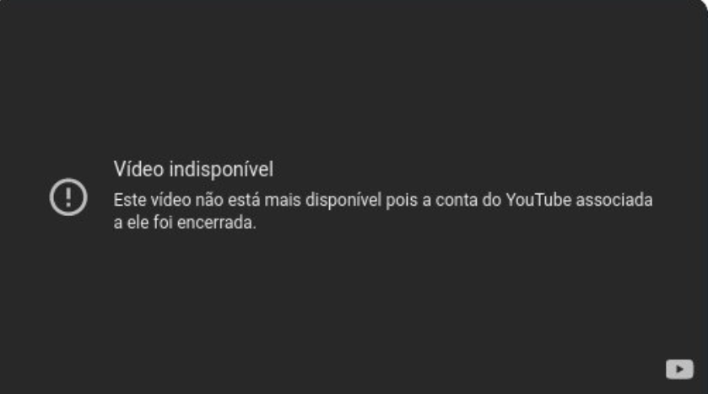Click the word 'Vídeo' in the heading
The width and height of the screenshot is (708, 394).
[138, 170]
